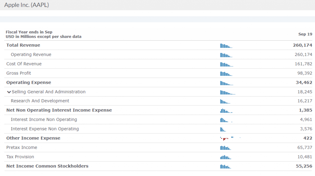The width and height of the screenshot is (315, 176).
Task: Select the Cost Of Revenue label
Action: [x=24, y=64]
